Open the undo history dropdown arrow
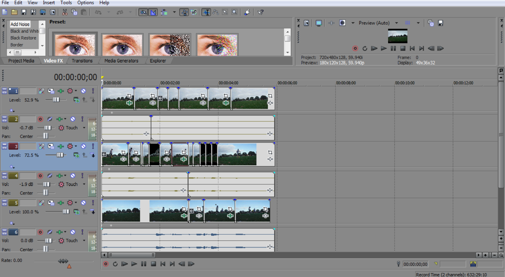 (x=109, y=12)
